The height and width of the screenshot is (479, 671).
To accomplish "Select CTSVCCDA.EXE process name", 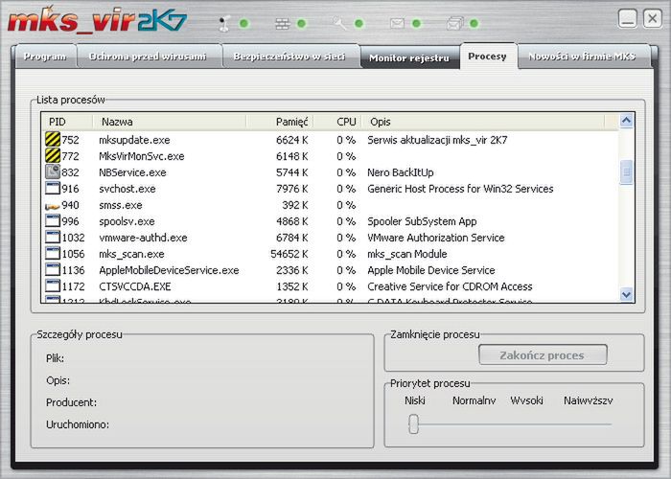I will click(x=135, y=286).
